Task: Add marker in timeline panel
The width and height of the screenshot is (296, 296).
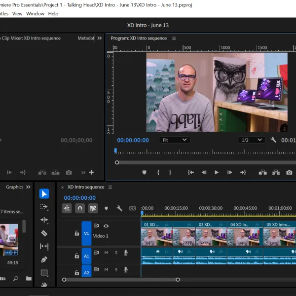Action: click(106, 208)
